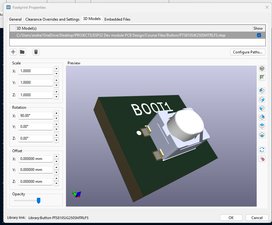
Task: Increase the X rotation with the up stepper
Action: [56, 113]
